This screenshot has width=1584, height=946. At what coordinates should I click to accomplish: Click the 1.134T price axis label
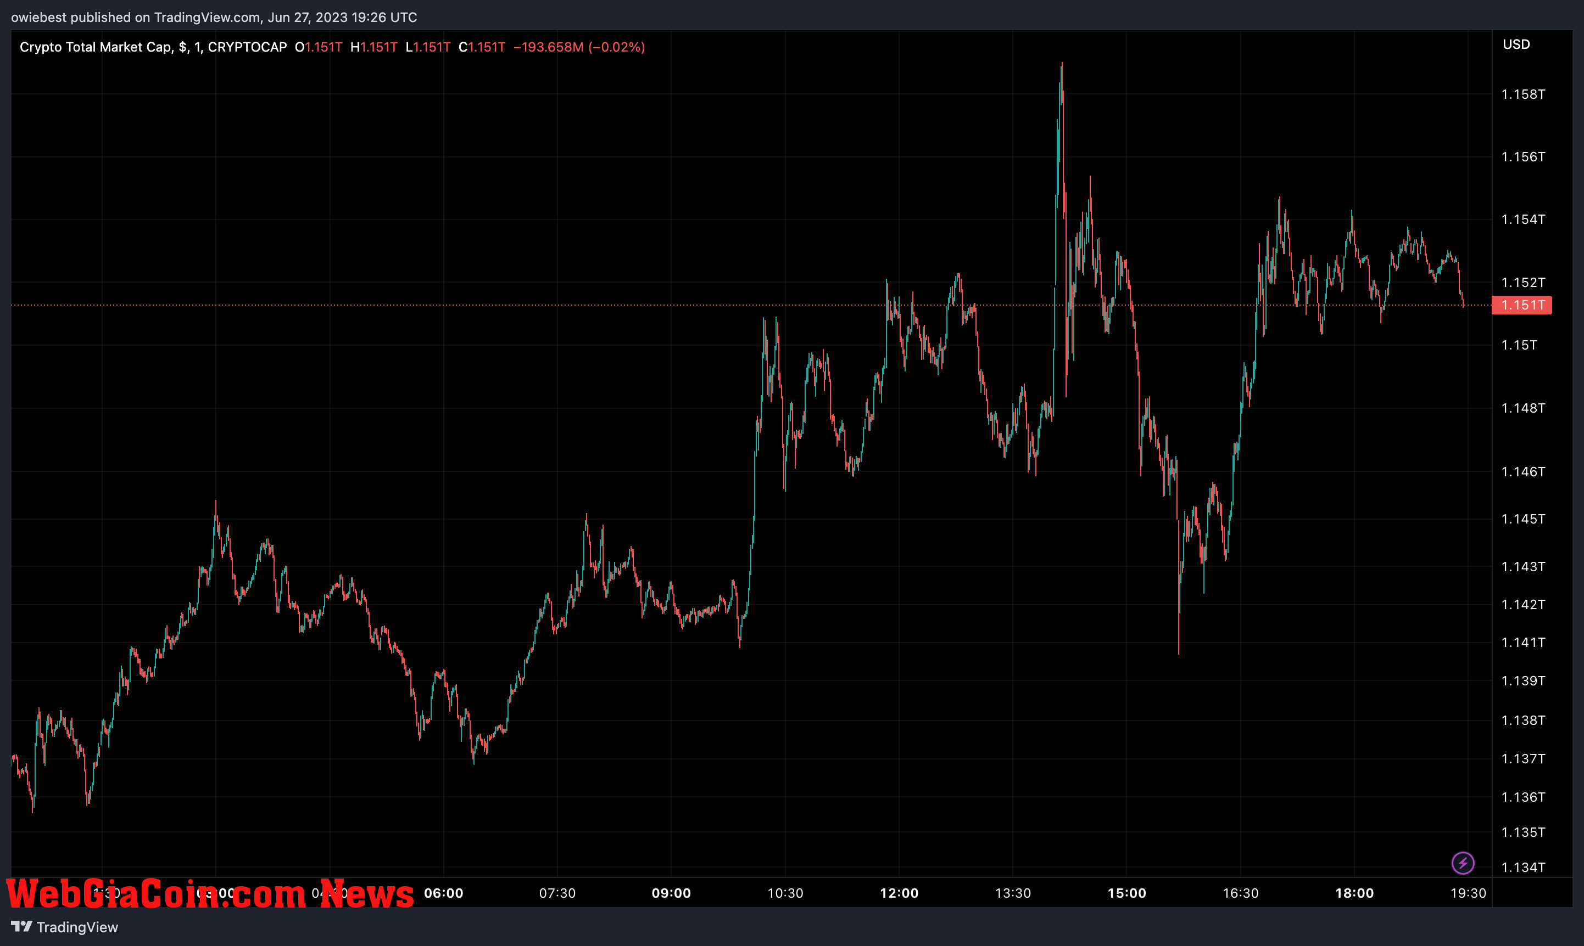1524,867
